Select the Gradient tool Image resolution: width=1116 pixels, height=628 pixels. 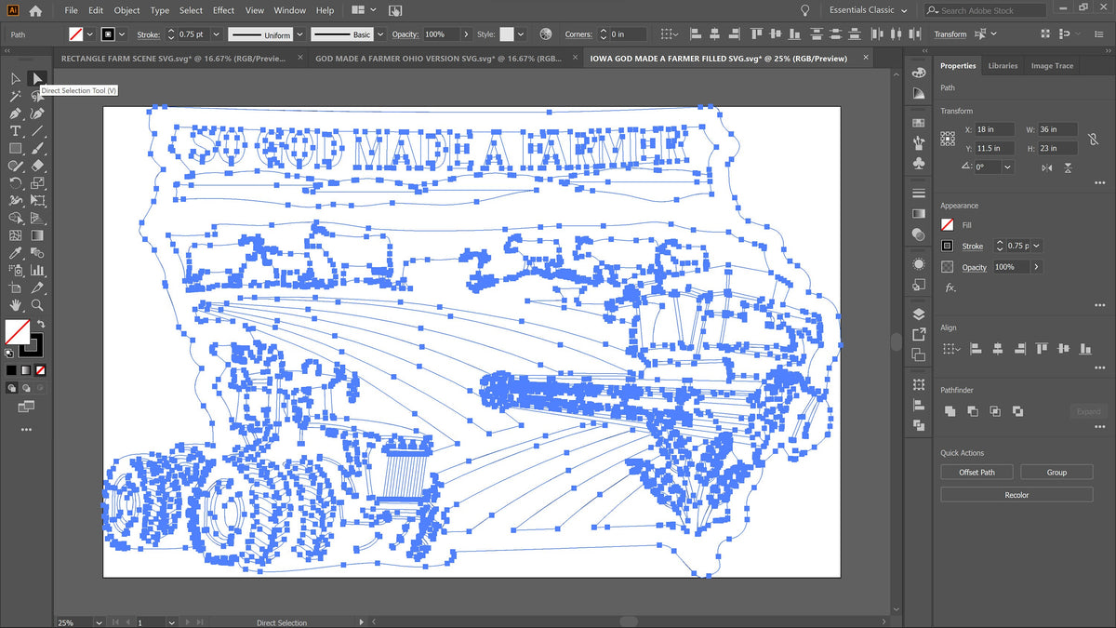click(37, 235)
